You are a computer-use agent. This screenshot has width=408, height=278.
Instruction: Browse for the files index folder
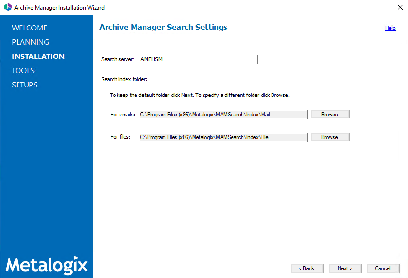(330, 137)
